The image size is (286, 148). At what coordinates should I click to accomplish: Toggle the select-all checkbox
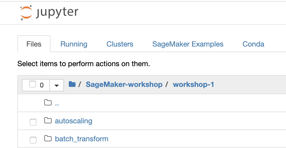click(33, 84)
